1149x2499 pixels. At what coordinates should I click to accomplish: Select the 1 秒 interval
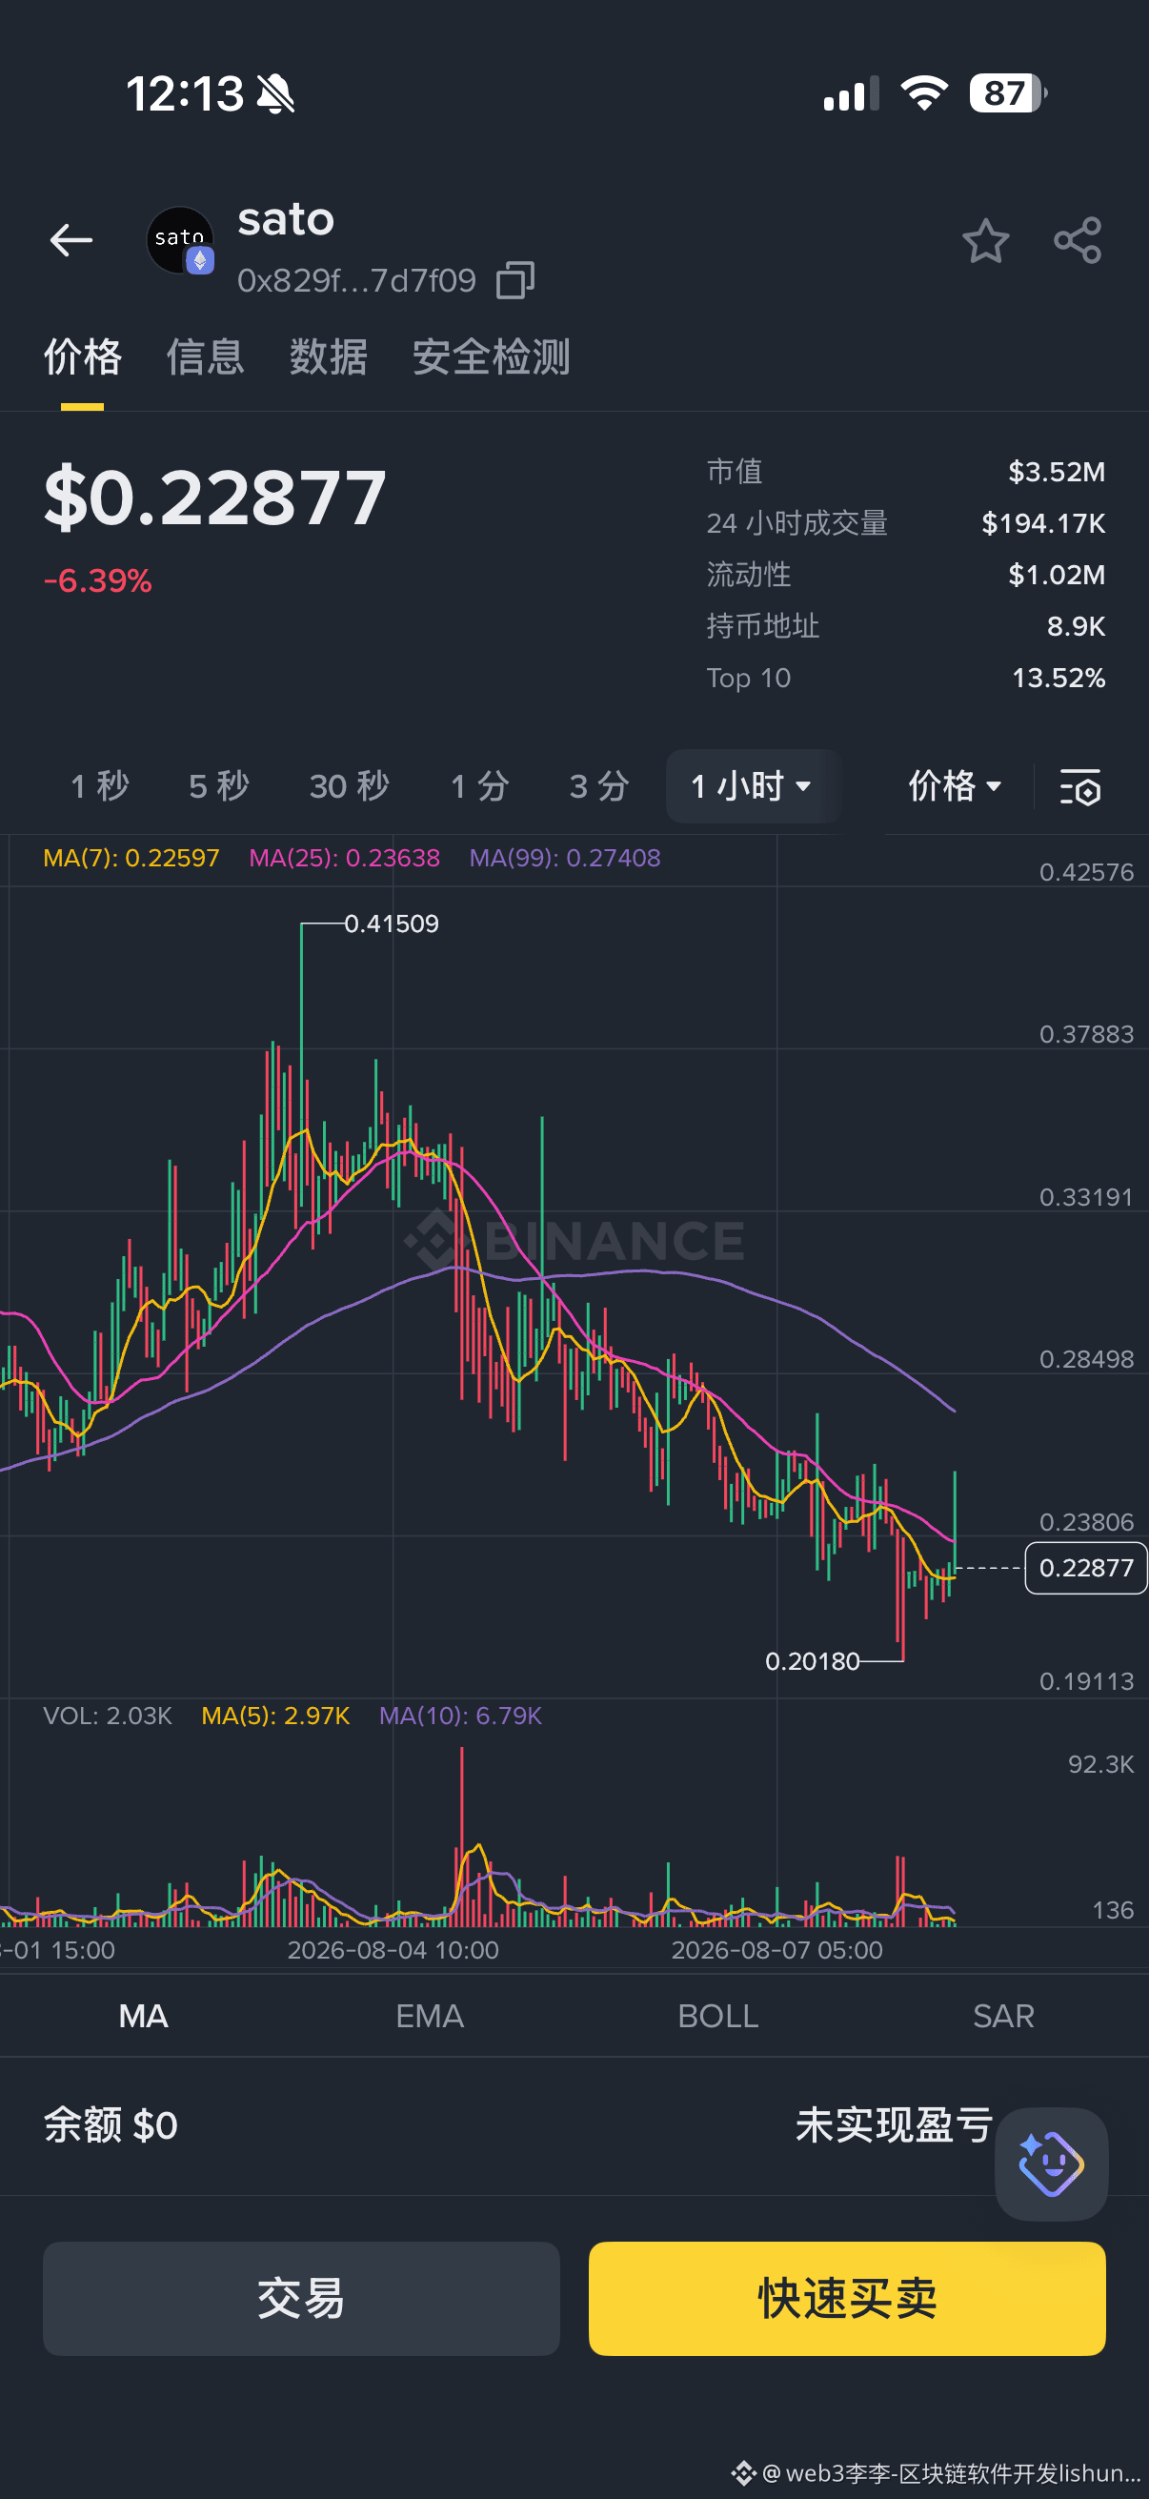[x=100, y=785]
